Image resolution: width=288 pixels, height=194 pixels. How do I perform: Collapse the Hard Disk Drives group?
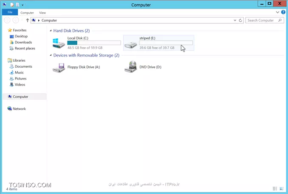(51, 31)
